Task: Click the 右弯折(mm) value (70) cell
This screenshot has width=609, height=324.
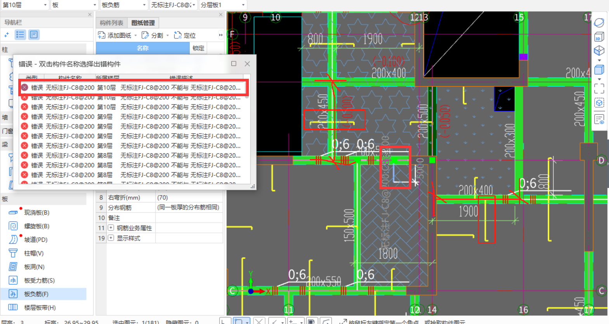Action: point(189,198)
